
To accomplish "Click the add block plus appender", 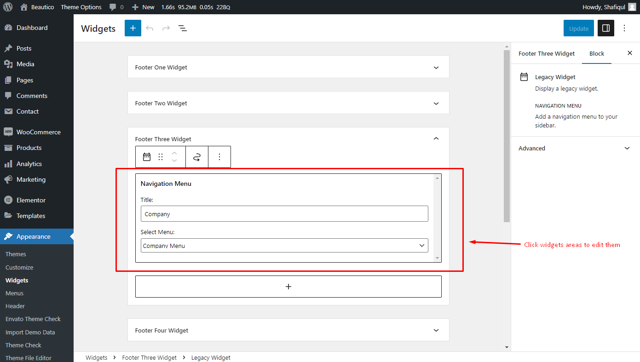I will tap(288, 287).
